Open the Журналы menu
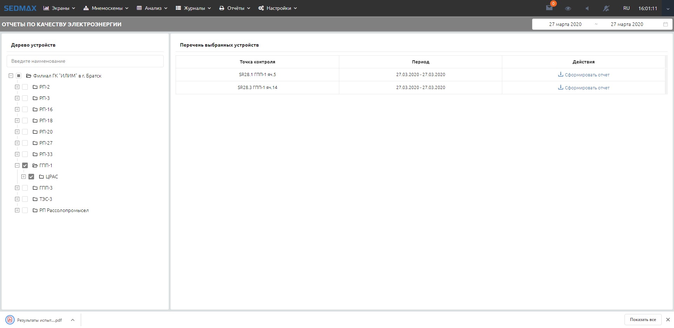Screen dimensions: 674x328 click(x=193, y=8)
